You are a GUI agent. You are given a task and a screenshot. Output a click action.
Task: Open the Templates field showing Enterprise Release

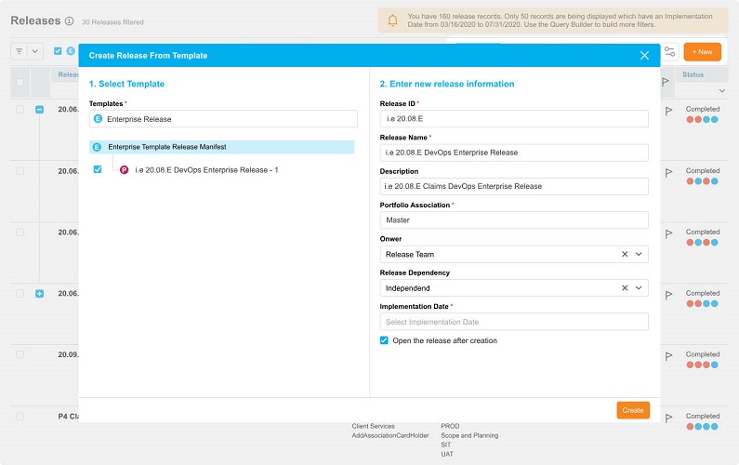click(x=223, y=119)
